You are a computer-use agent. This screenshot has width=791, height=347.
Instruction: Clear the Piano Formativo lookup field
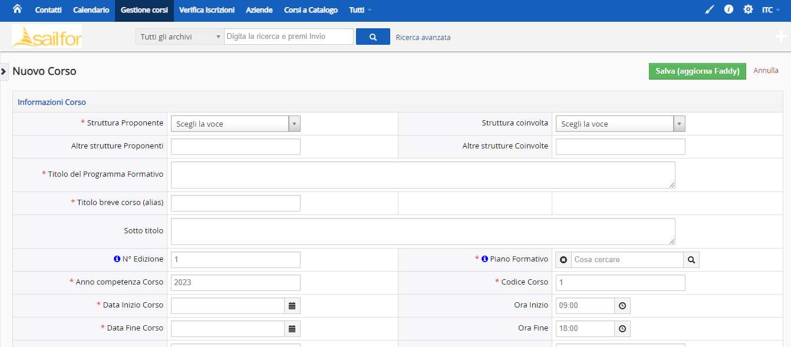coord(563,260)
